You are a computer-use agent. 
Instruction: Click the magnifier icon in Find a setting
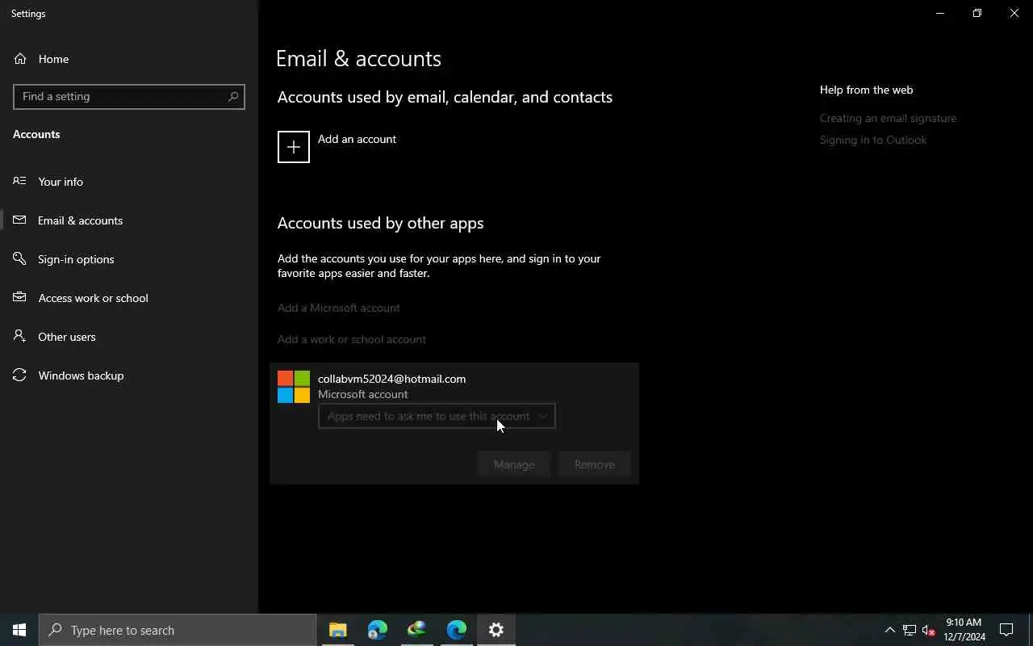coord(233,96)
